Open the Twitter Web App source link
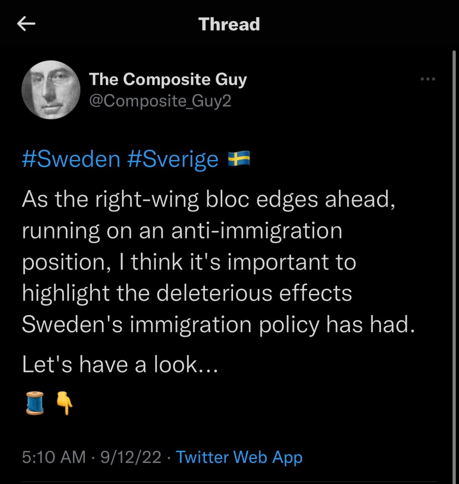The height and width of the screenshot is (484, 459). click(239, 458)
